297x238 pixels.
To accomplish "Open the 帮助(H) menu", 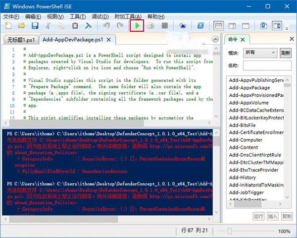I will click(x=156, y=17).
